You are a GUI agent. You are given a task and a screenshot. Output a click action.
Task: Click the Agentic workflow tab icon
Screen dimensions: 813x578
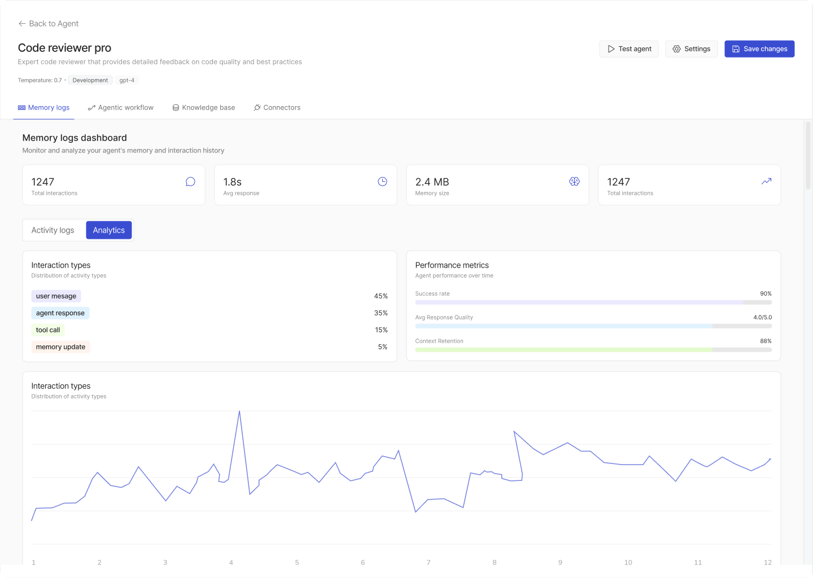91,108
